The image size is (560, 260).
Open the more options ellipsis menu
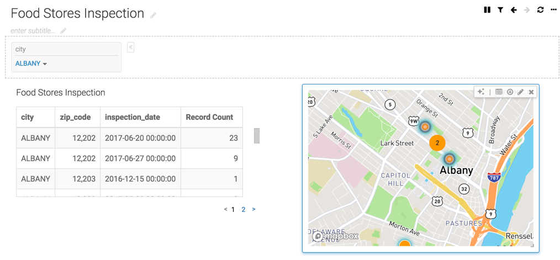pyautogui.click(x=553, y=10)
